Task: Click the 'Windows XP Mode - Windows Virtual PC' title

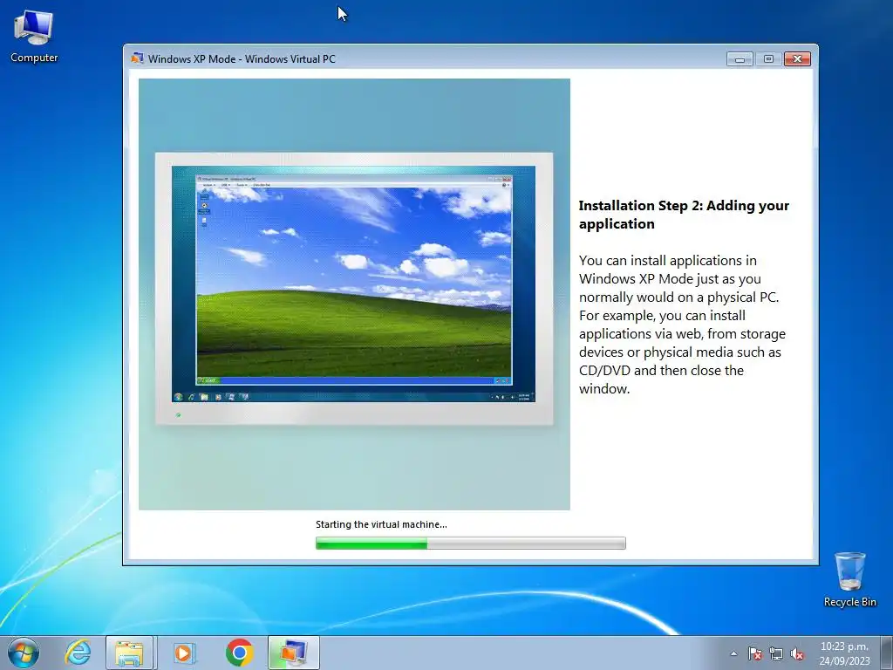Action: point(242,58)
